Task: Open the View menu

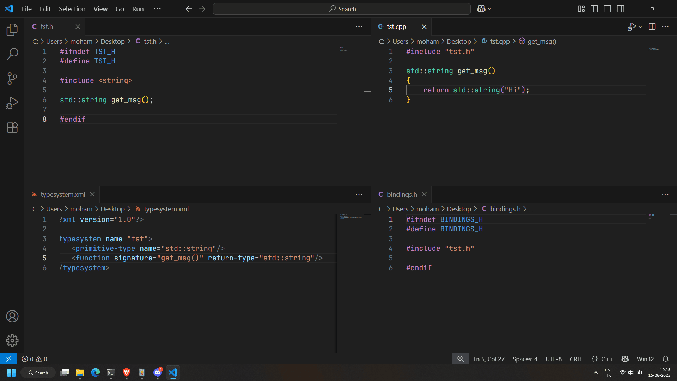Action: tap(100, 9)
